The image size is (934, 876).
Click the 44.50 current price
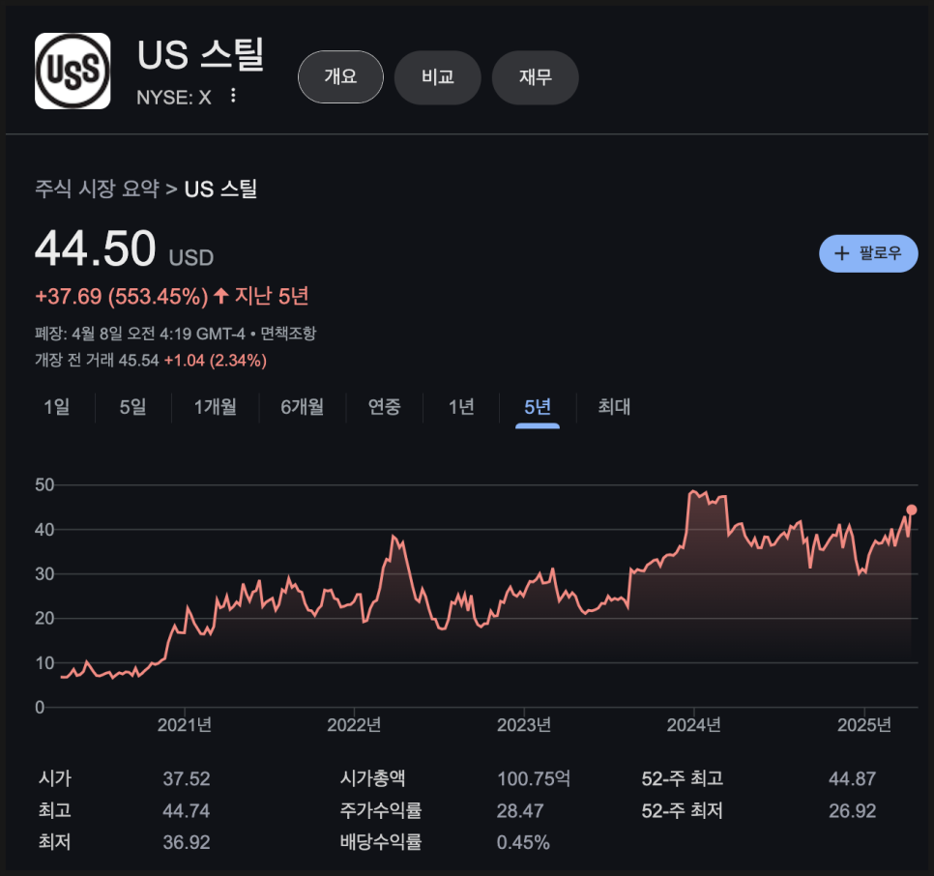[x=96, y=248]
